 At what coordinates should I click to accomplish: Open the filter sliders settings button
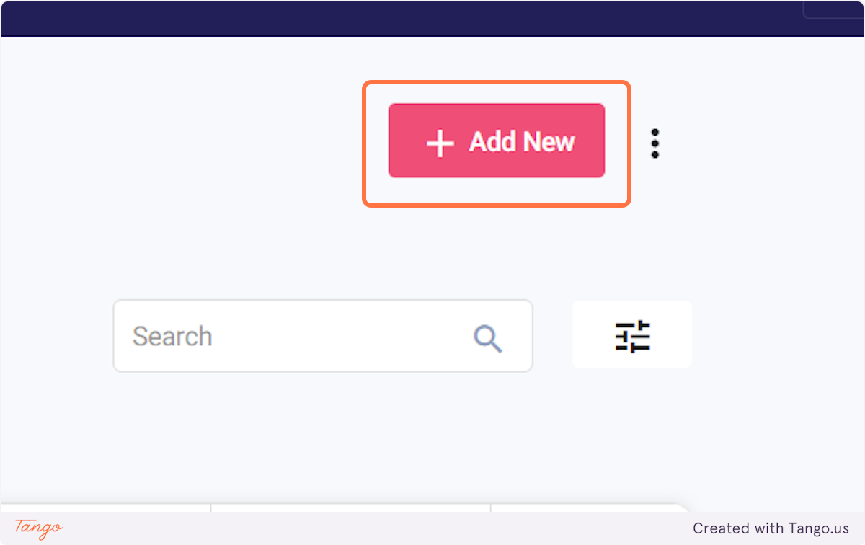click(x=632, y=334)
